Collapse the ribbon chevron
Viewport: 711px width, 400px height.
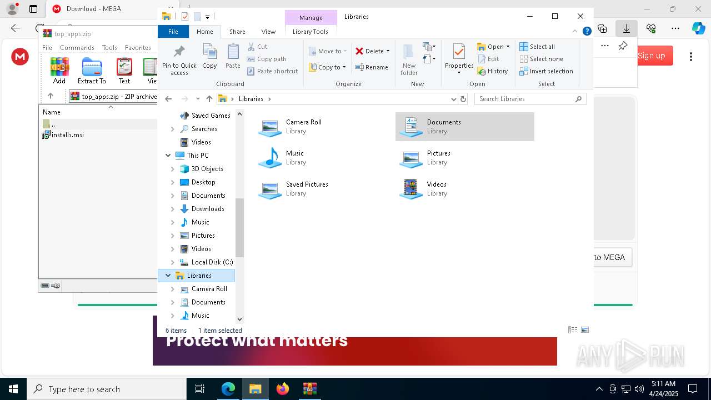pyautogui.click(x=575, y=32)
